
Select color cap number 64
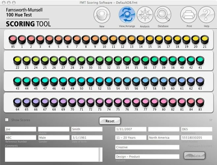[17, 102]
